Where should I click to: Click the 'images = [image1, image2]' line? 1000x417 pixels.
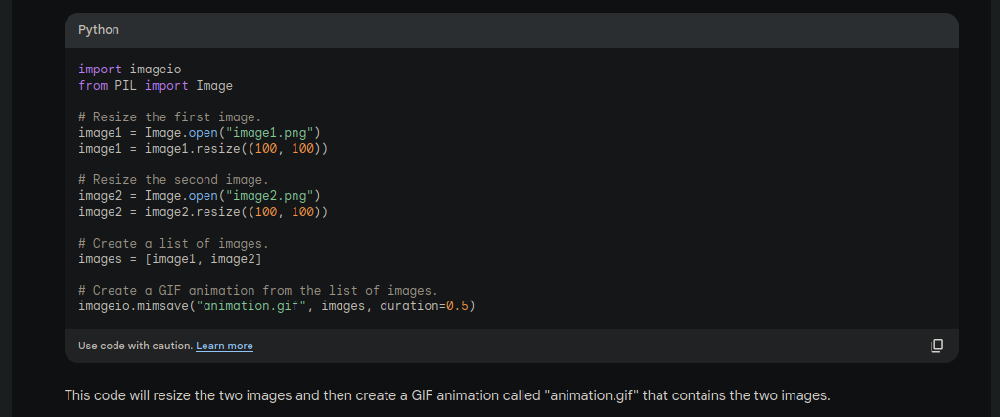click(x=170, y=258)
